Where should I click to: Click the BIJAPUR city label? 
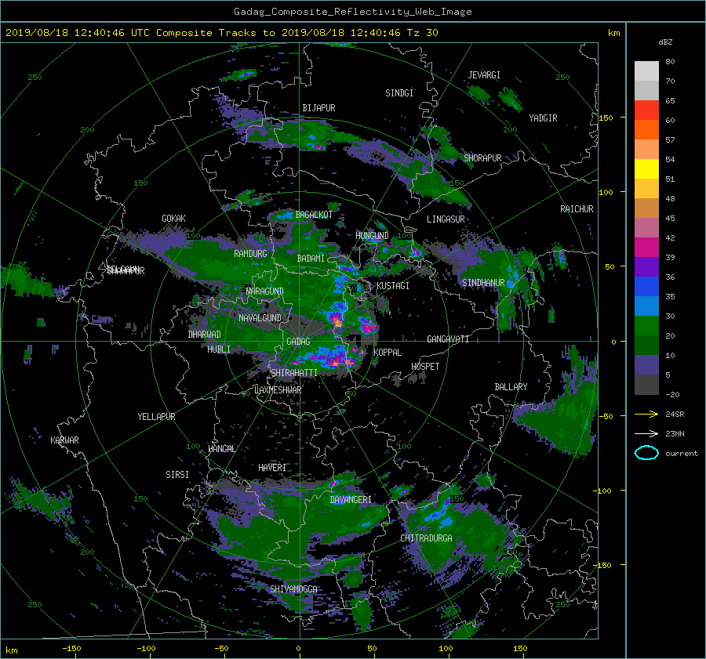click(318, 108)
